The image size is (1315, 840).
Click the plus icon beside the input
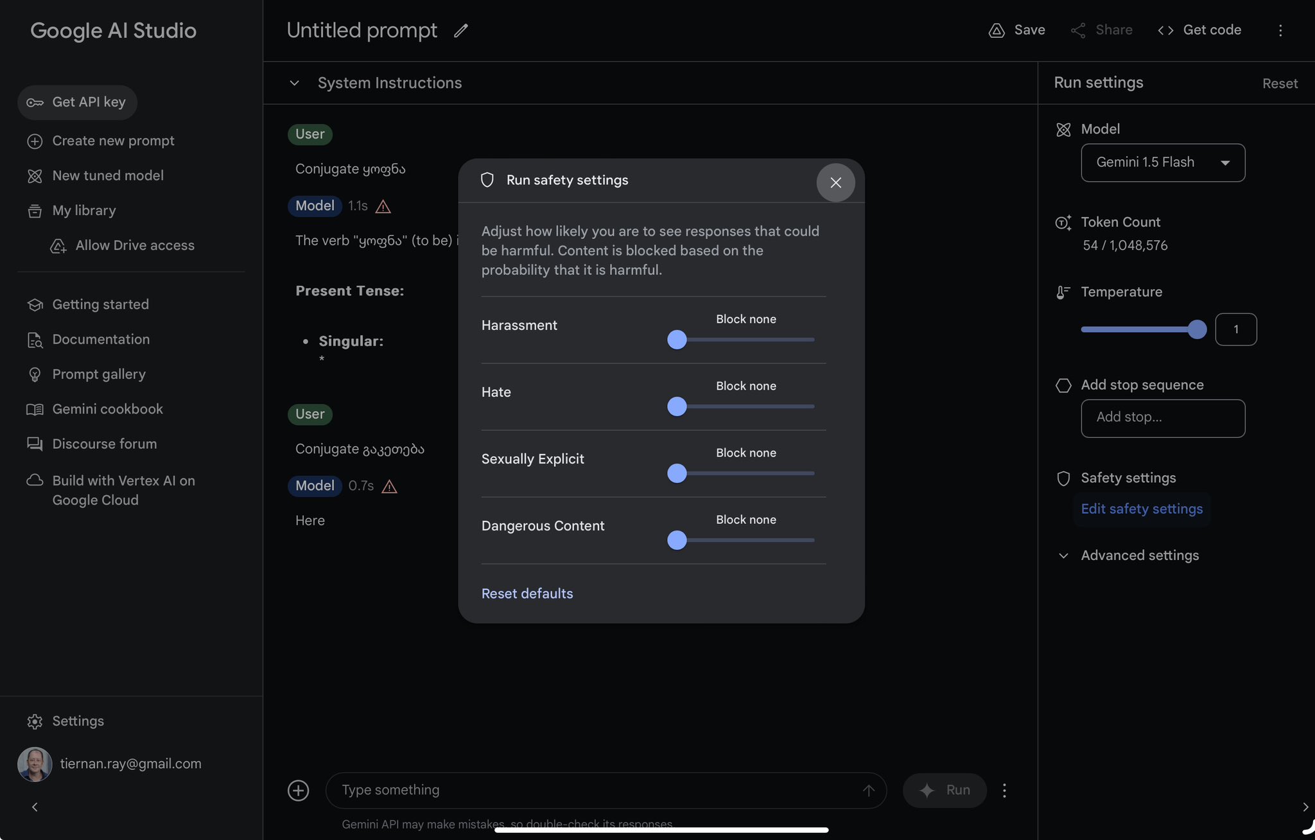(299, 790)
